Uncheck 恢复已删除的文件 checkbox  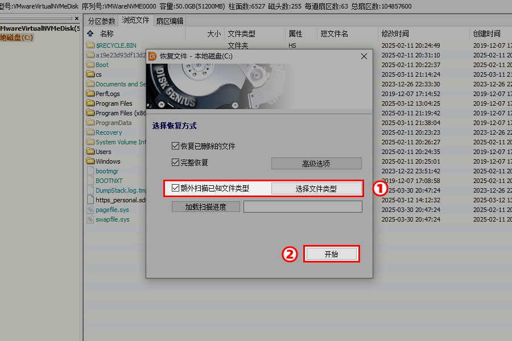[x=175, y=146]
